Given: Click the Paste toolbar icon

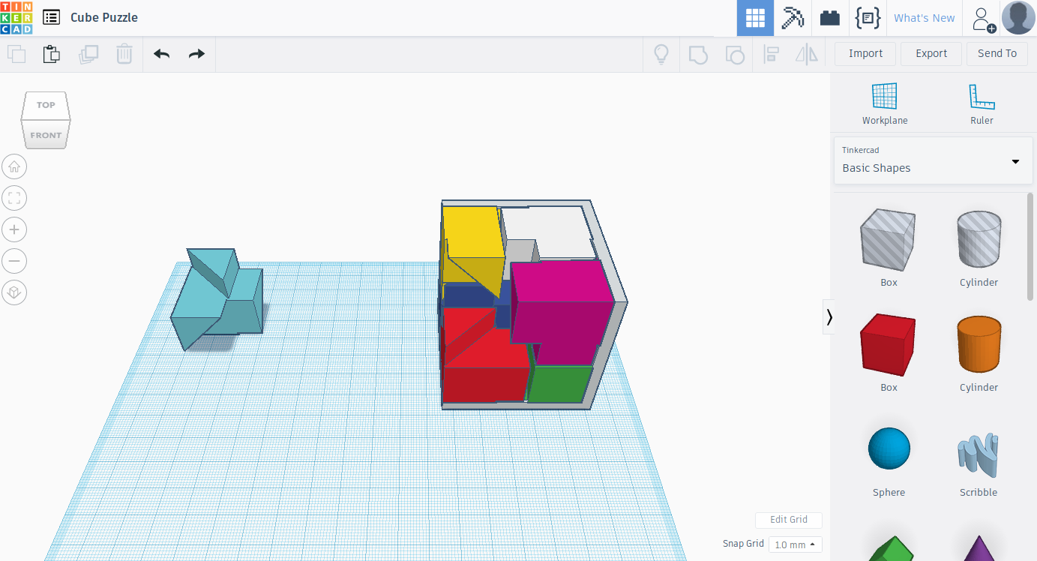Looking at the screenshot, I should tap(52, 54).
